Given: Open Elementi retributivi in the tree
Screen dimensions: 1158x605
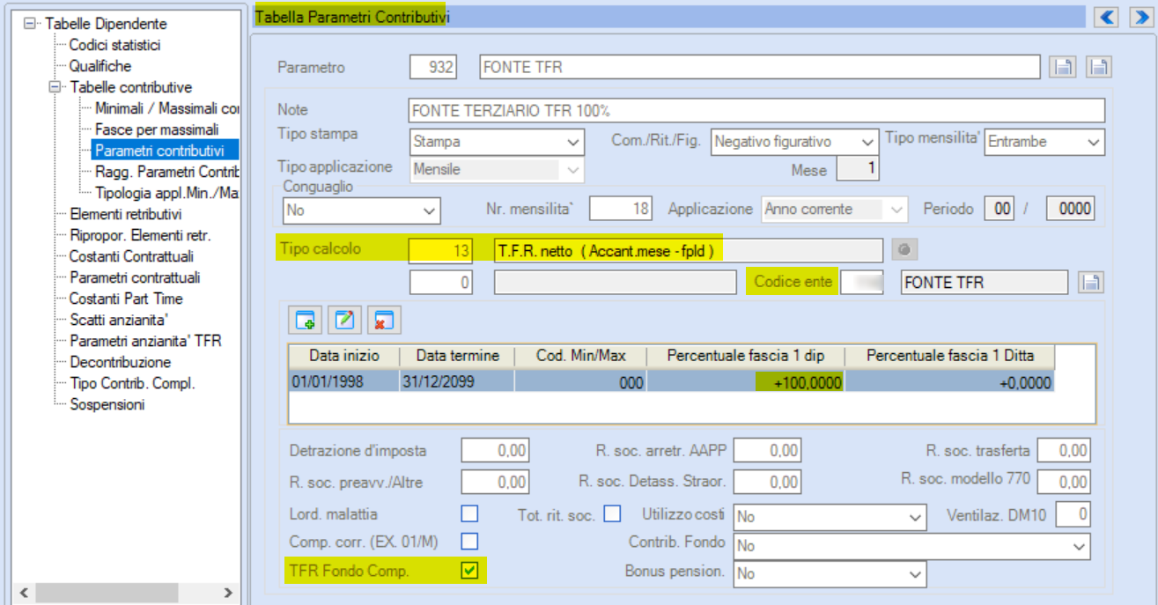Looking at the screenshot, I should (125, 214).
